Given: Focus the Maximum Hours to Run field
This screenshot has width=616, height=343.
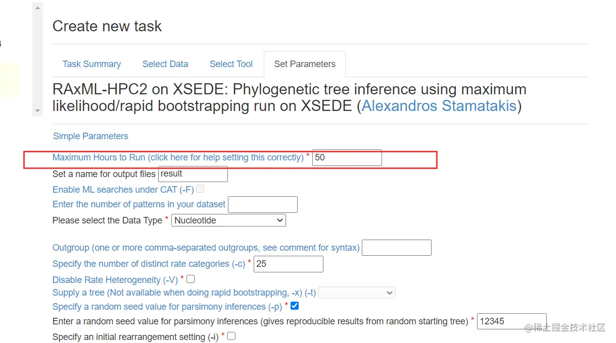Looking at the screenshot, I should pos(347,157).
